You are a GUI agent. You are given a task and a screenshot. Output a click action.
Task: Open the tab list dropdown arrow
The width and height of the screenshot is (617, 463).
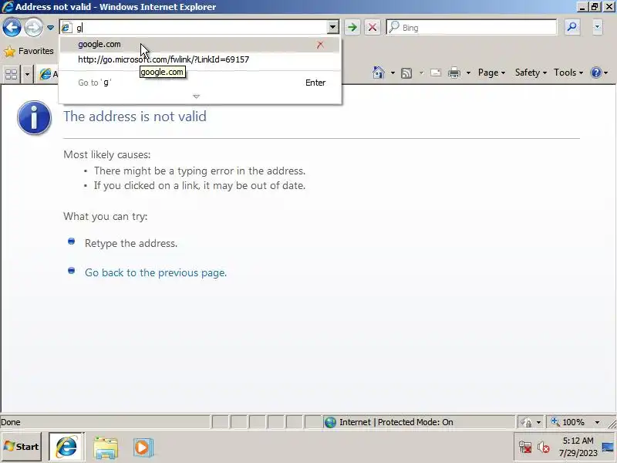(x=27, y=74)
